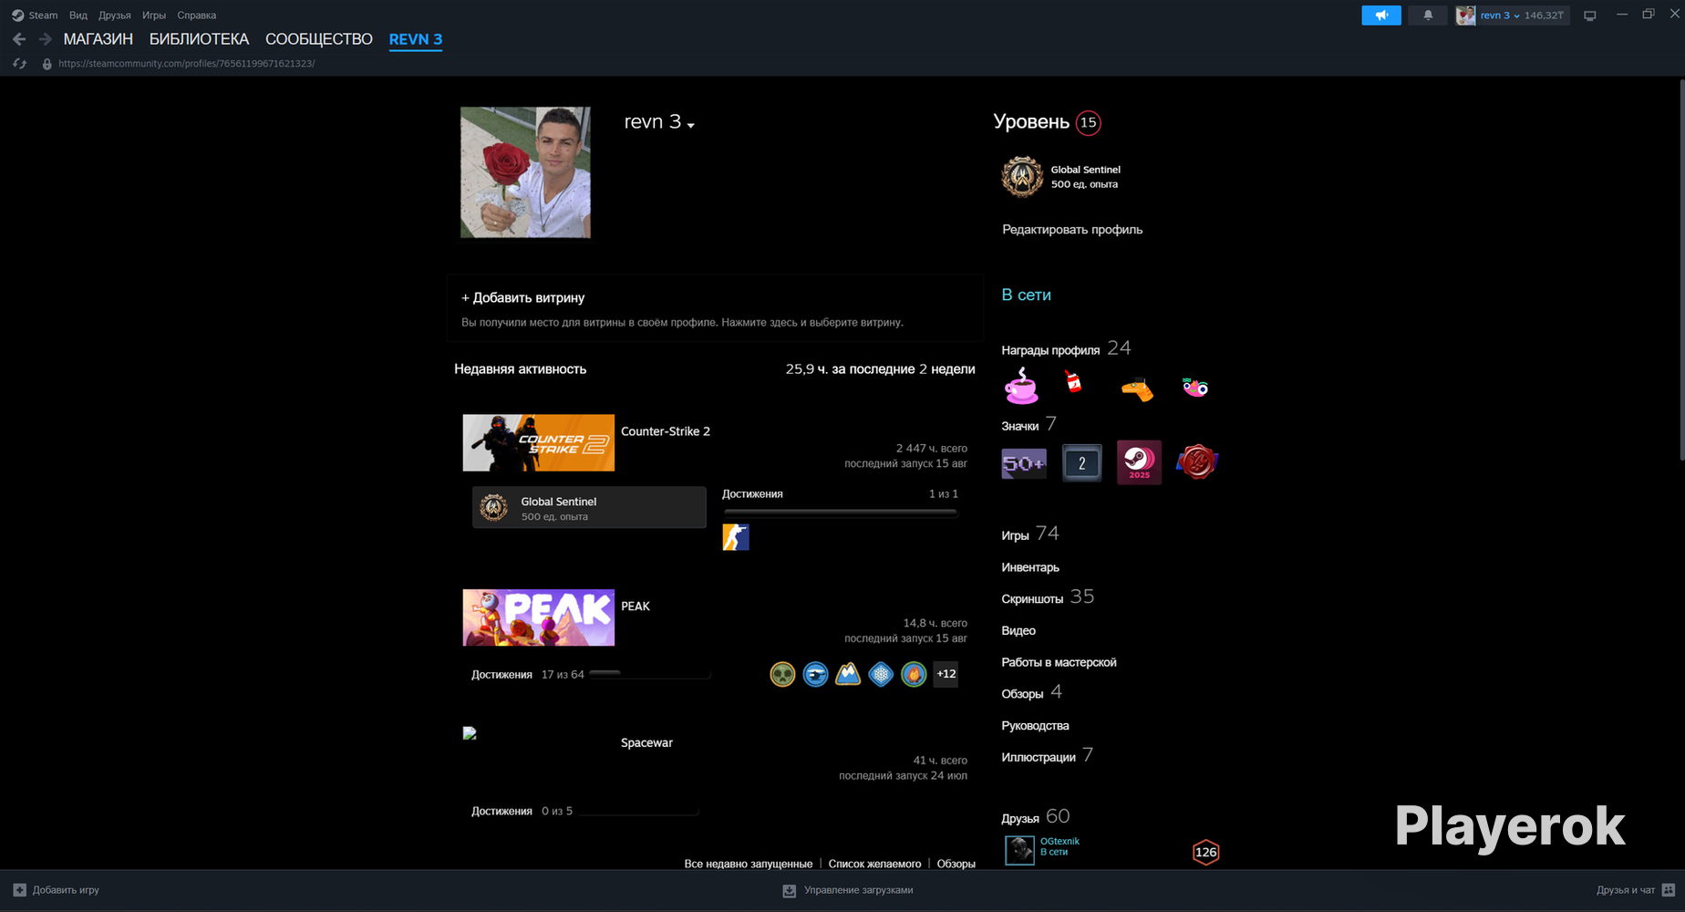1685x912 pixels.
Task: Open the Игры menu
Action: pos(154,16)
